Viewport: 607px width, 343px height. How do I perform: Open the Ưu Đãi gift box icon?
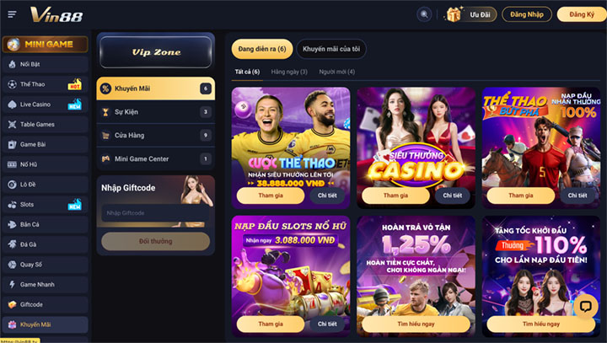(454, 14)
